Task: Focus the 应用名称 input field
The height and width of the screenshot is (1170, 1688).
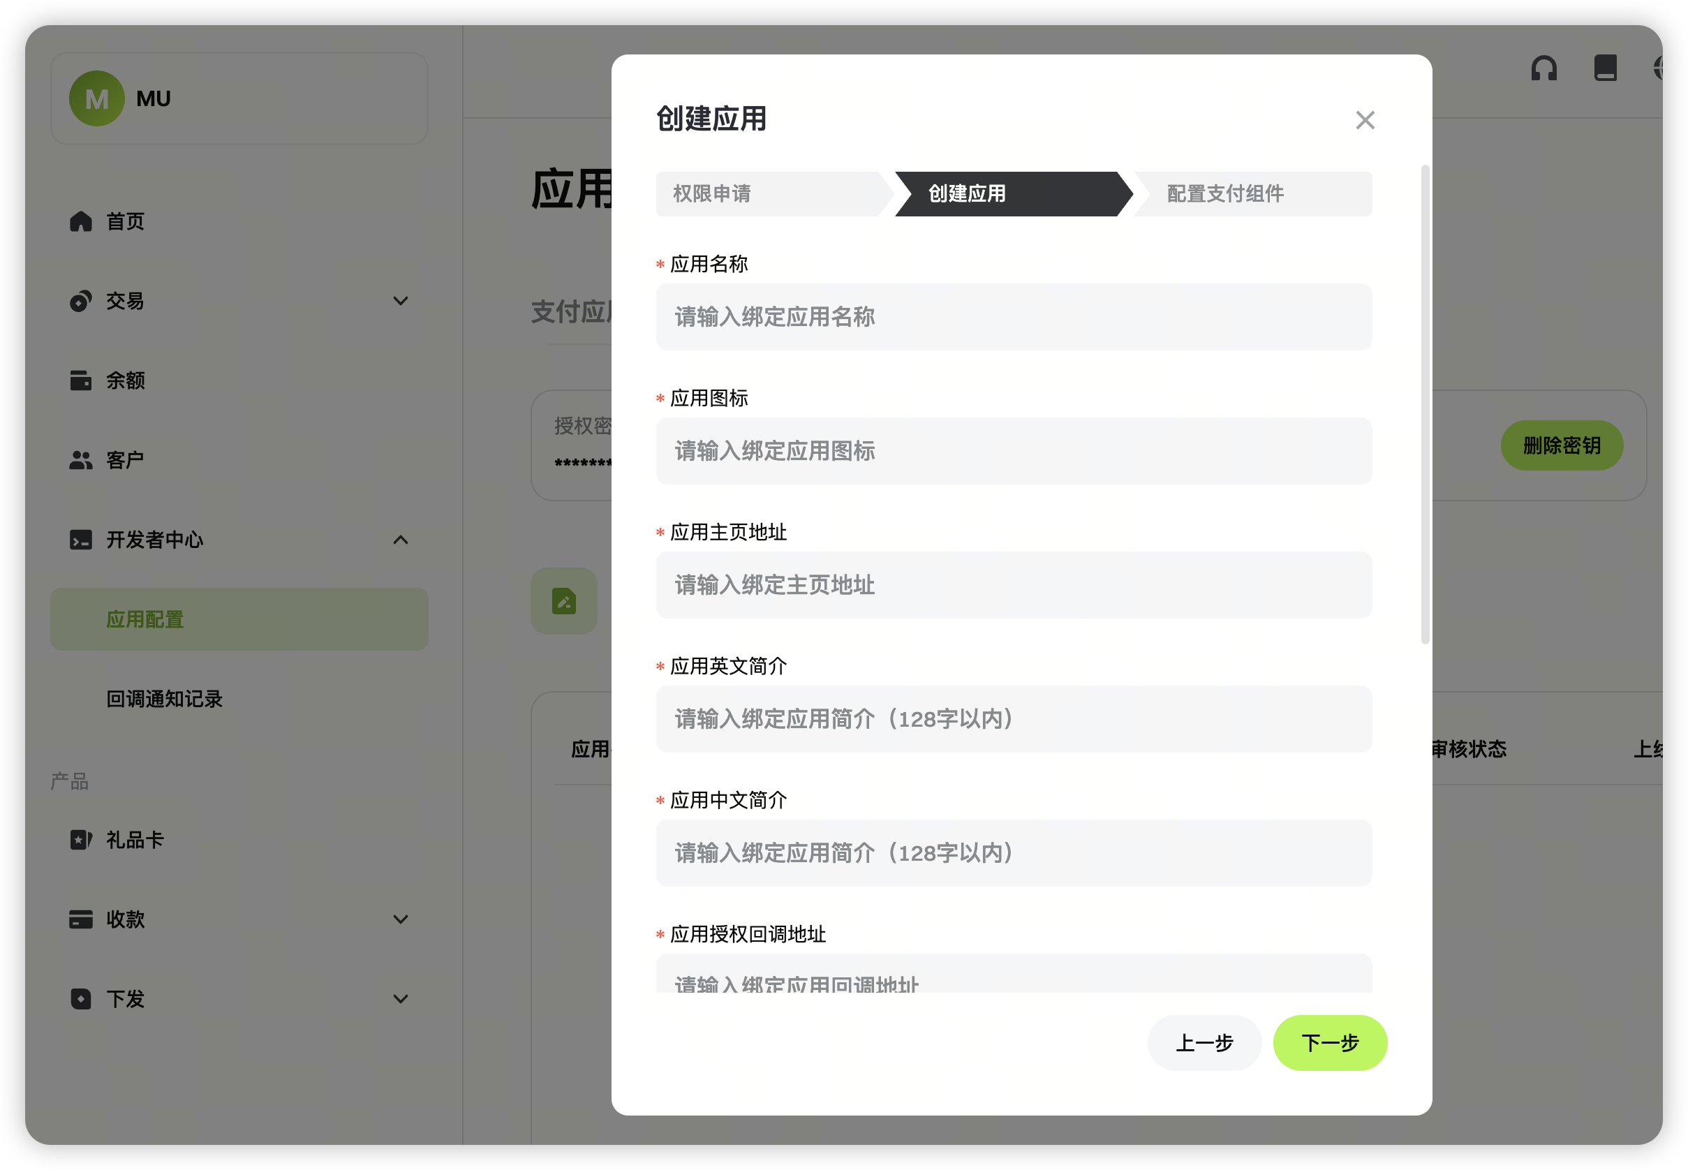Action: coord(1013,317)
